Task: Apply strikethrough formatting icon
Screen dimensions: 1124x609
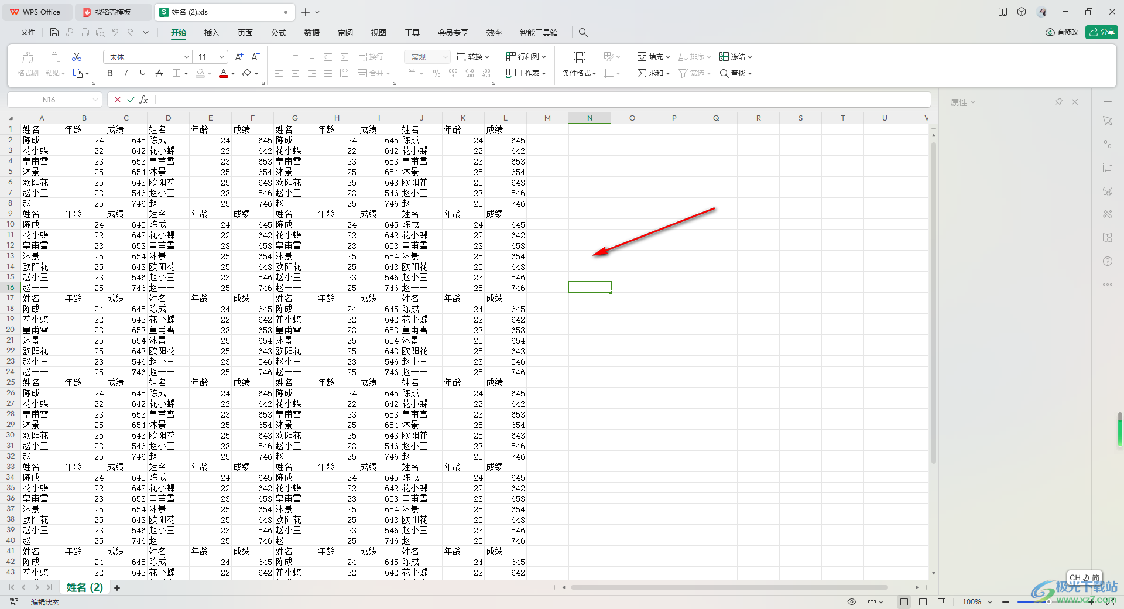Action: pyautogui.click(x=159, y=73)
